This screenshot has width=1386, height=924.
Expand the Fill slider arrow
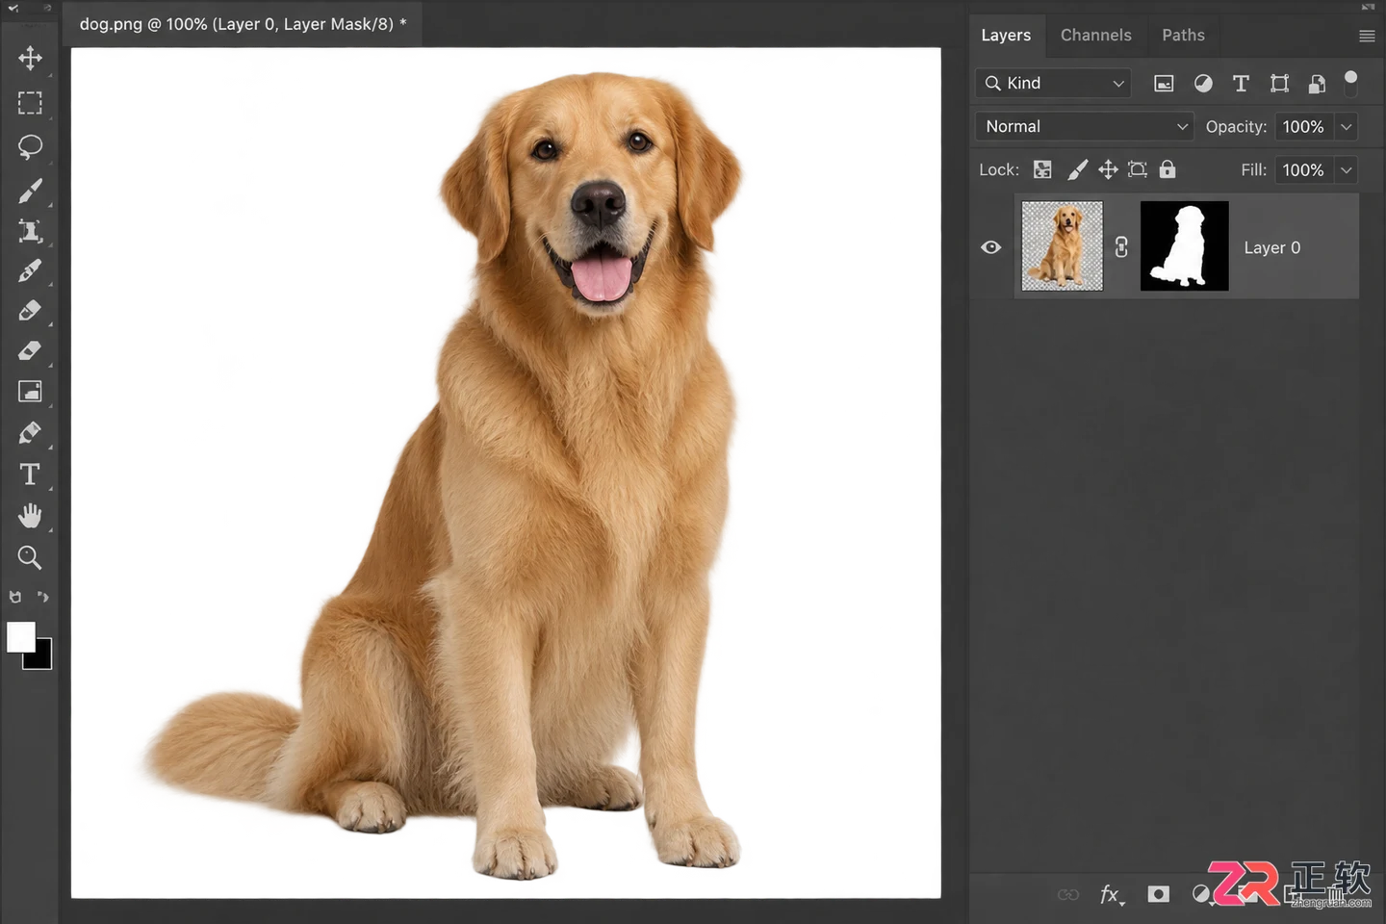coord(1347,169)
